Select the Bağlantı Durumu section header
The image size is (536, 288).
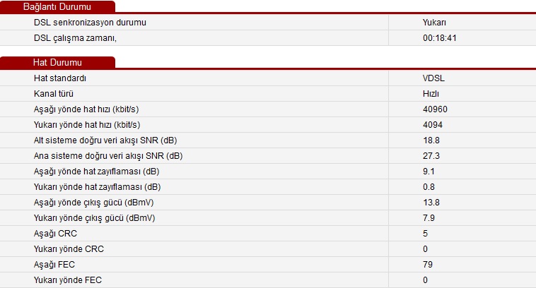click(57, 7)
